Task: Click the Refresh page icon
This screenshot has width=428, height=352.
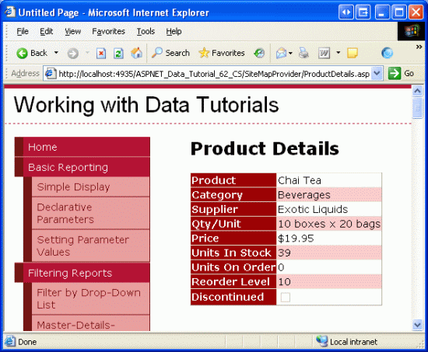Action: click(118, 53)
